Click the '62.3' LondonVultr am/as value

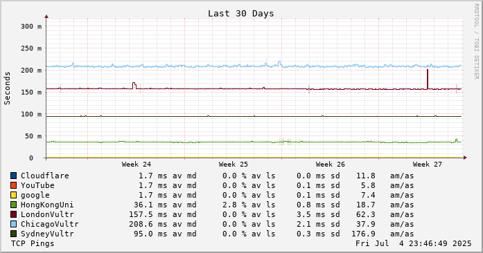tap(366, 214)
